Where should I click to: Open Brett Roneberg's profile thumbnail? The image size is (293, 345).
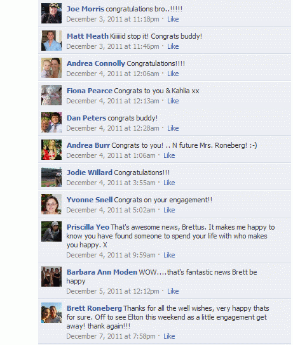point(51,313)
